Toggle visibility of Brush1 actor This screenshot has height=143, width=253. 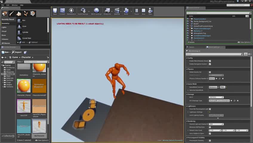(188, 24)
